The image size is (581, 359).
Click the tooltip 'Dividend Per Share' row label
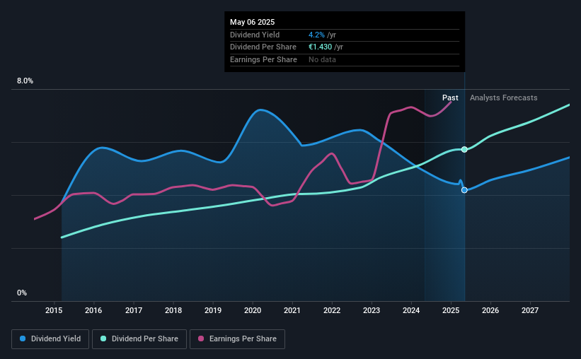click(263, 47)
